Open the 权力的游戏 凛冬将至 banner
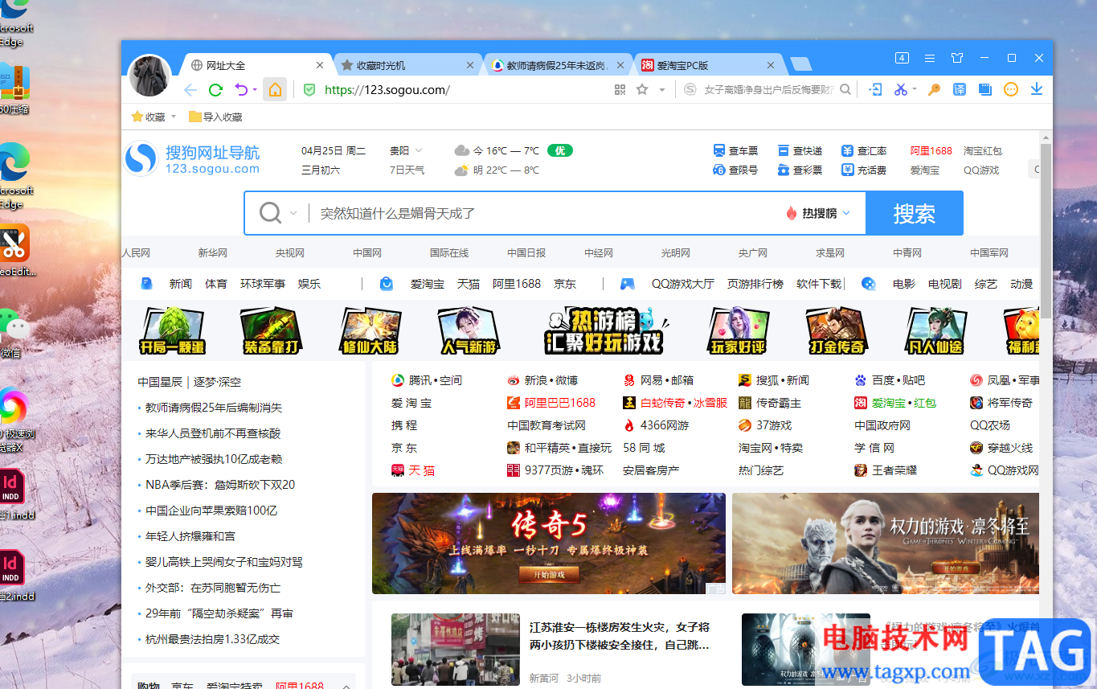The image size is (1097, 689). pos(886,543)
